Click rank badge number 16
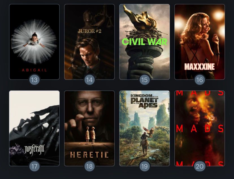This screenshot has height=179, width=234. [200, 80]
